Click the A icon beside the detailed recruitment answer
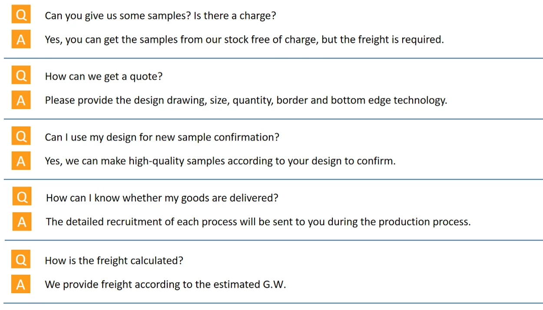Viewport: 543px width, 310px height. click(x=22, y=222)
